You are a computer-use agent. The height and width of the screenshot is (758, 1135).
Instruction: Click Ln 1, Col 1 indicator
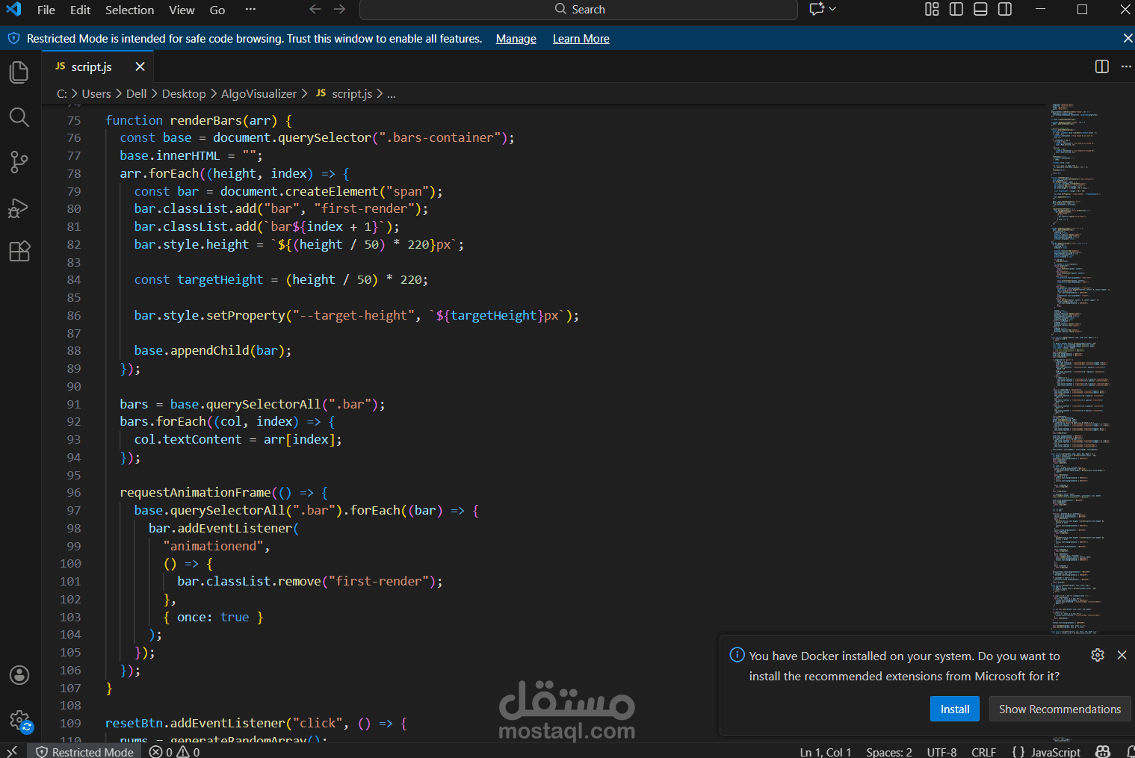pyautogui.click(x=826, y=752)
